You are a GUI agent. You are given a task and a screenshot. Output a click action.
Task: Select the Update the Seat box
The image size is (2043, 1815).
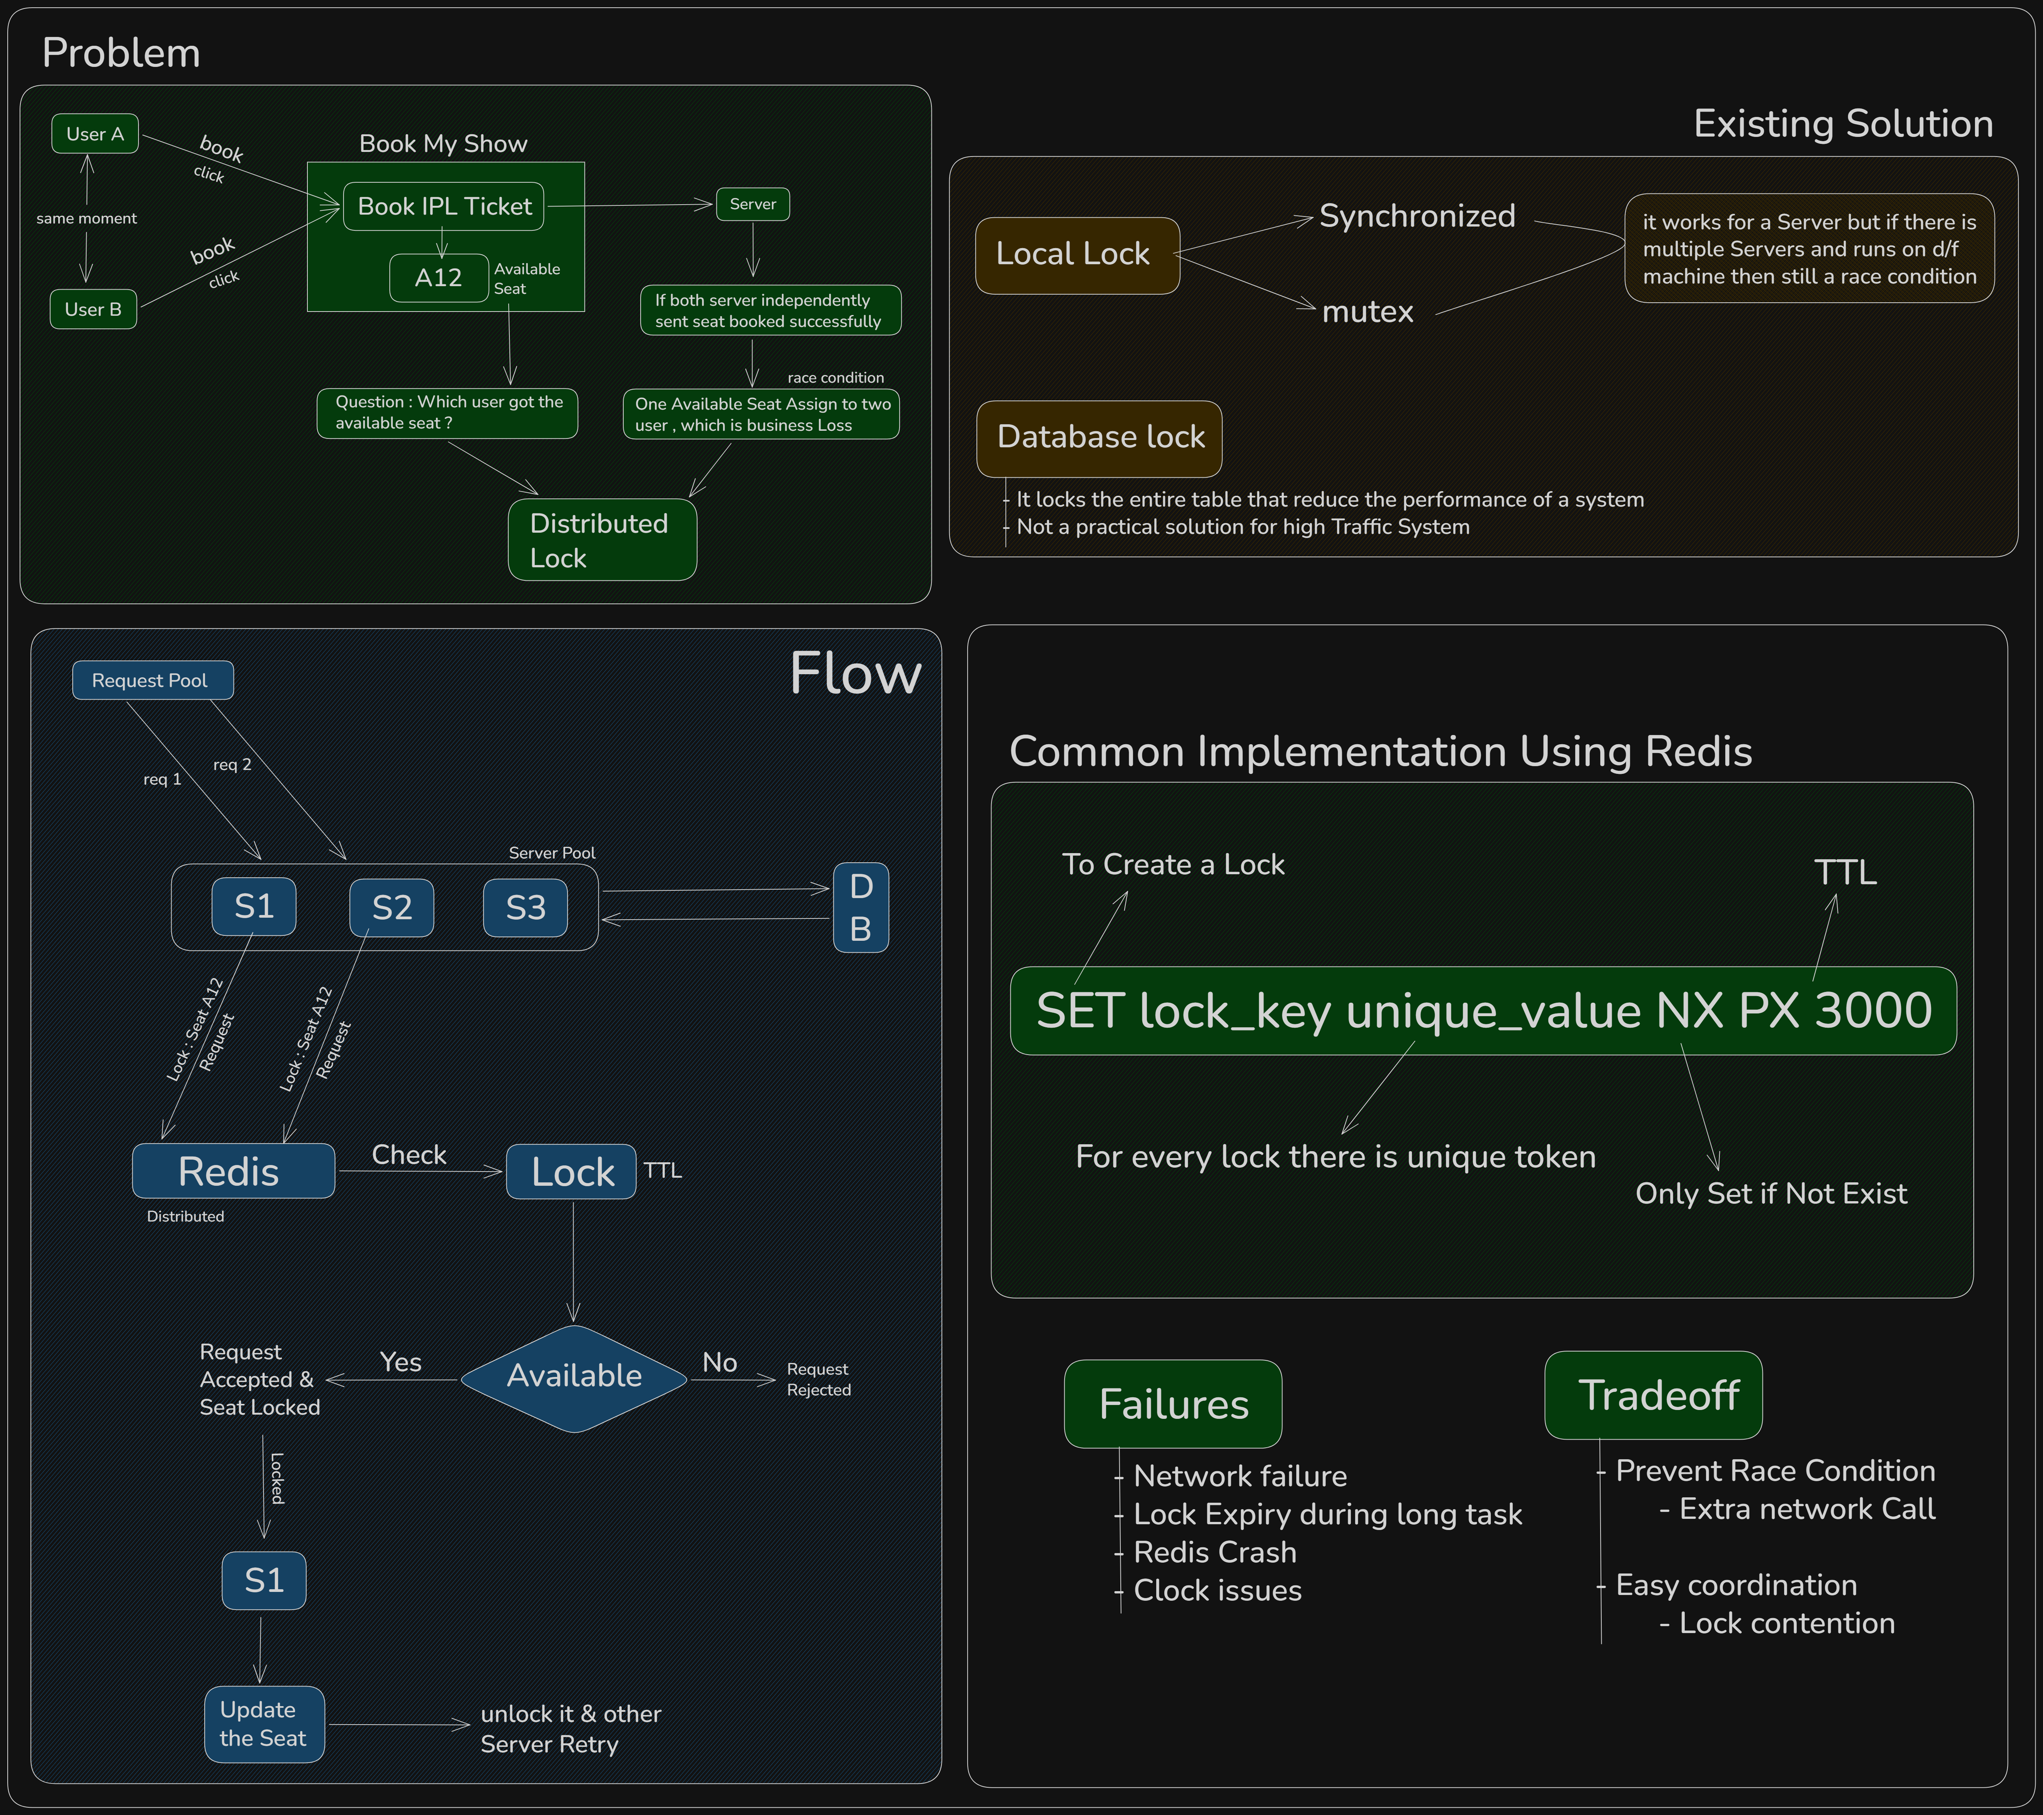point(265,1724)
